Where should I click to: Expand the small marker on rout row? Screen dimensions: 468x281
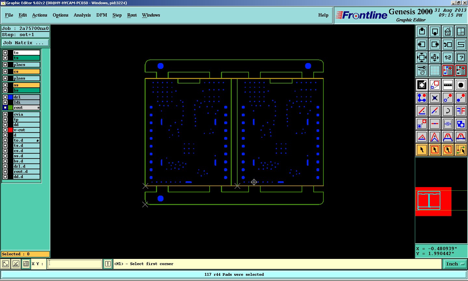point(38,108)
